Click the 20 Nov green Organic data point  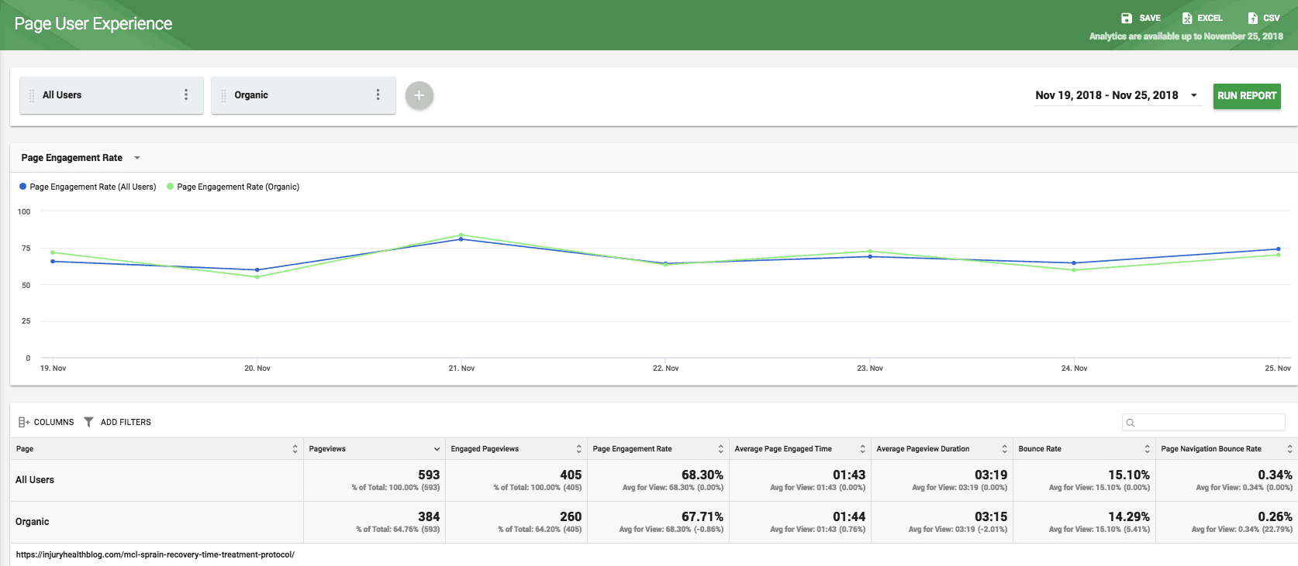point(257,277)
